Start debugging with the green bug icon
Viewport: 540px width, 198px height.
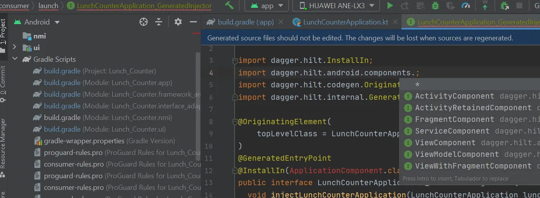[435, 6]
